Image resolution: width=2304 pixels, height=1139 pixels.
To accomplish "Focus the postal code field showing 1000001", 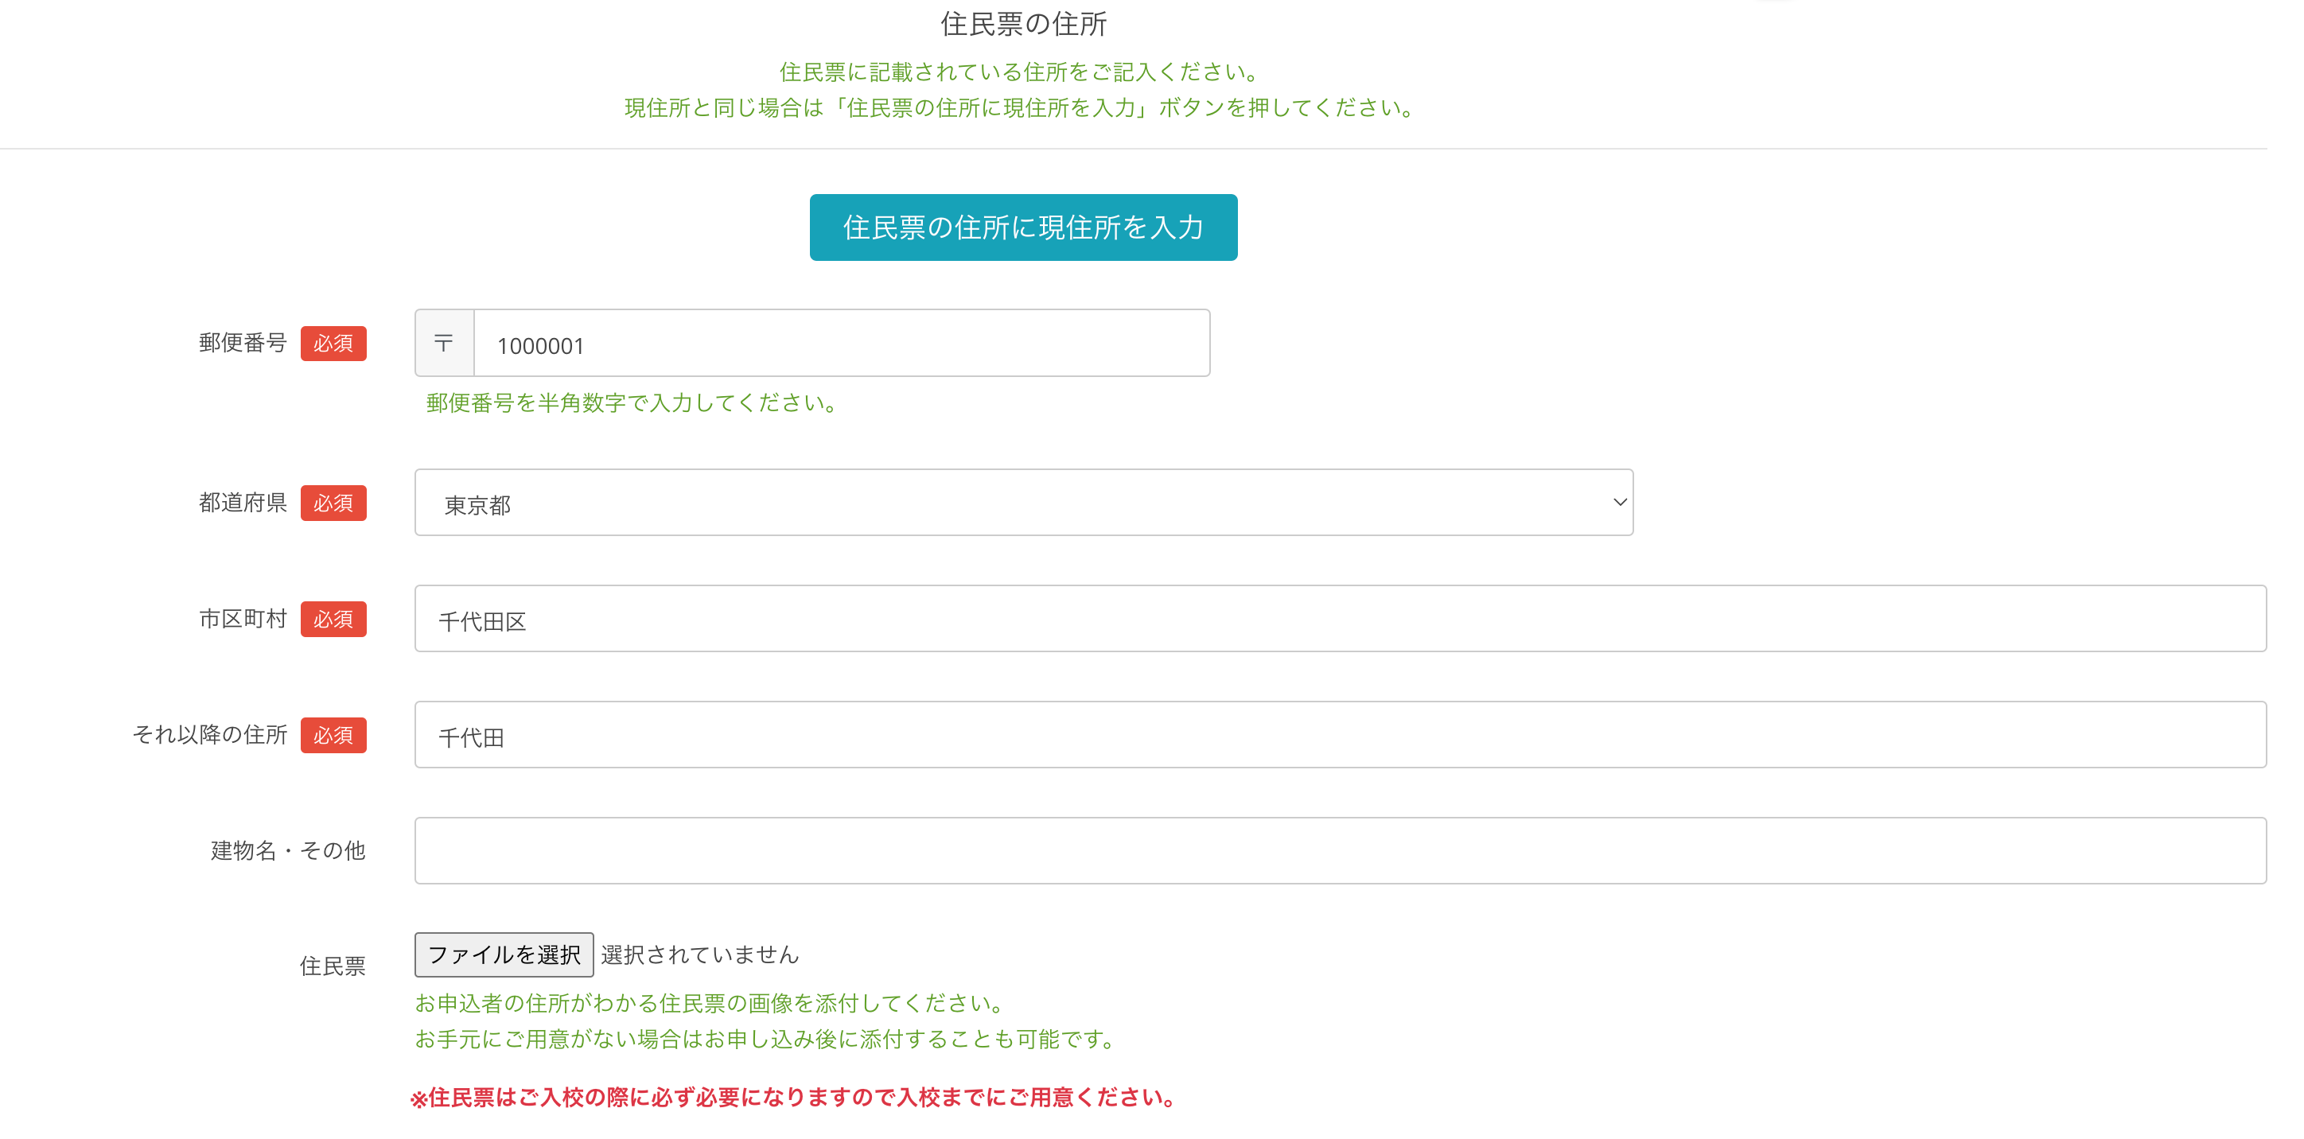I will click(x=841, y=344).
